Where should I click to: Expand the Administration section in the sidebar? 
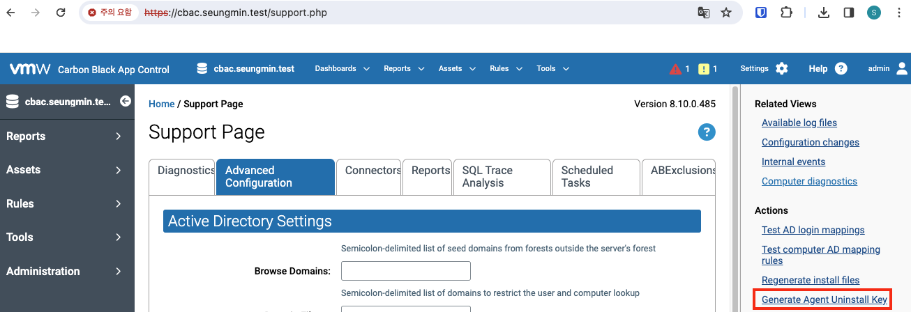[64, 271]
